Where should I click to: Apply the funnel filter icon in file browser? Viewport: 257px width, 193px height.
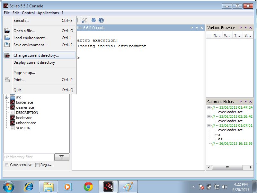click(x=62, y=157)
